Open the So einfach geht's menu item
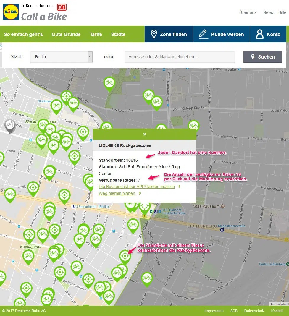Screen dimensions: 289x316 click(x=23, y=34)
